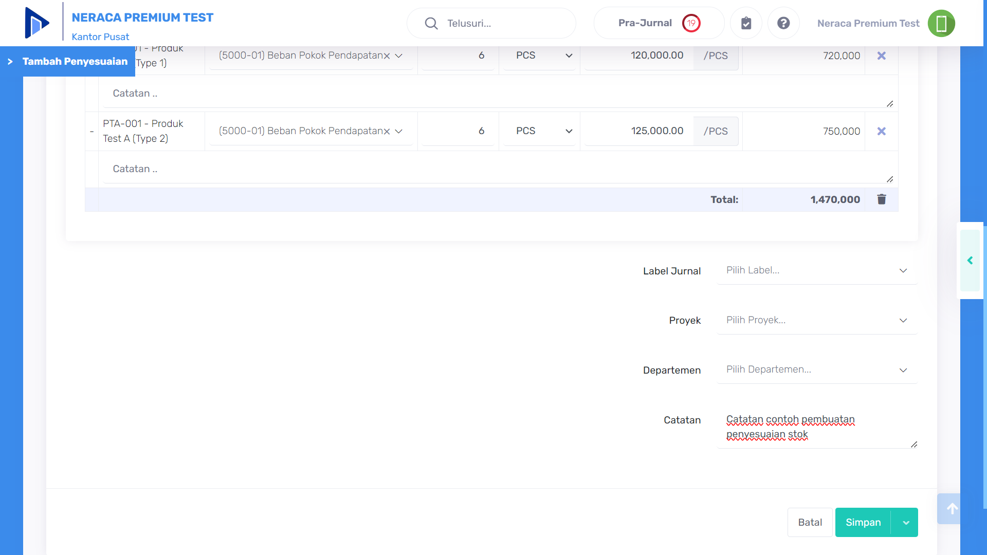Expand the right side panel chevron
987x555 pixels.
click(970, 261)
